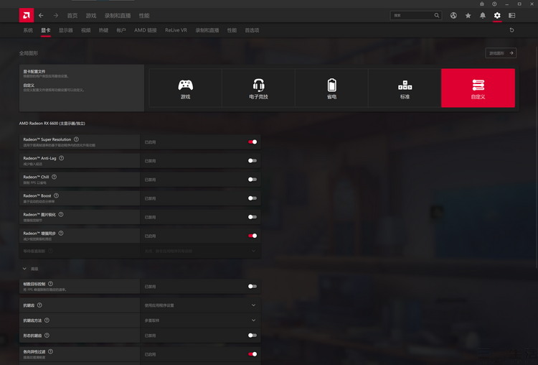Screen dimensions: 538x365
Task: Enable 帧数目标控制 toggle
Action: coord(253,286)
